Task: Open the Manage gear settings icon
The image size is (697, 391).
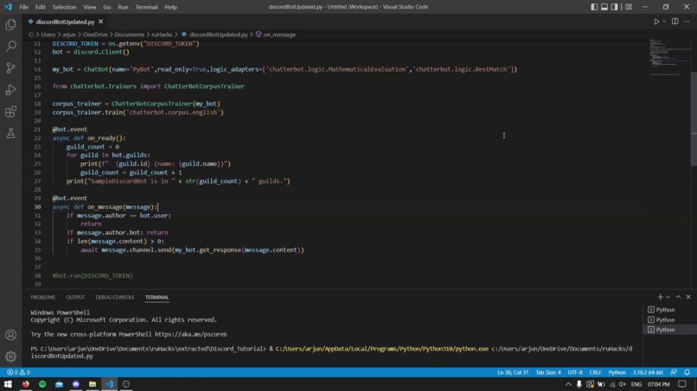Action: pyautogui.click(x=10, y=356)
